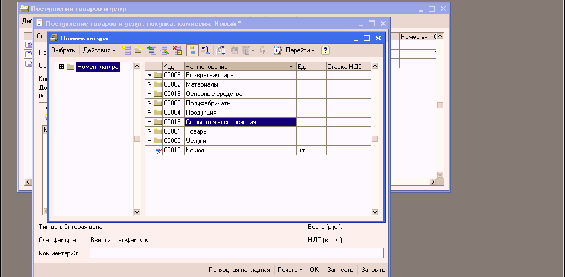Open the Печать dropdown at bottom

[x=290, y=270]
